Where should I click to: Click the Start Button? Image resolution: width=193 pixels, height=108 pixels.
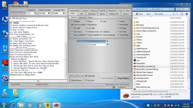[x=107, y=78]
